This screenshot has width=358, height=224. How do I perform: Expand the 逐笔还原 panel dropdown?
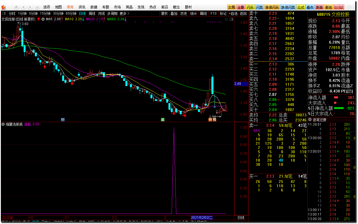[310, 119]
